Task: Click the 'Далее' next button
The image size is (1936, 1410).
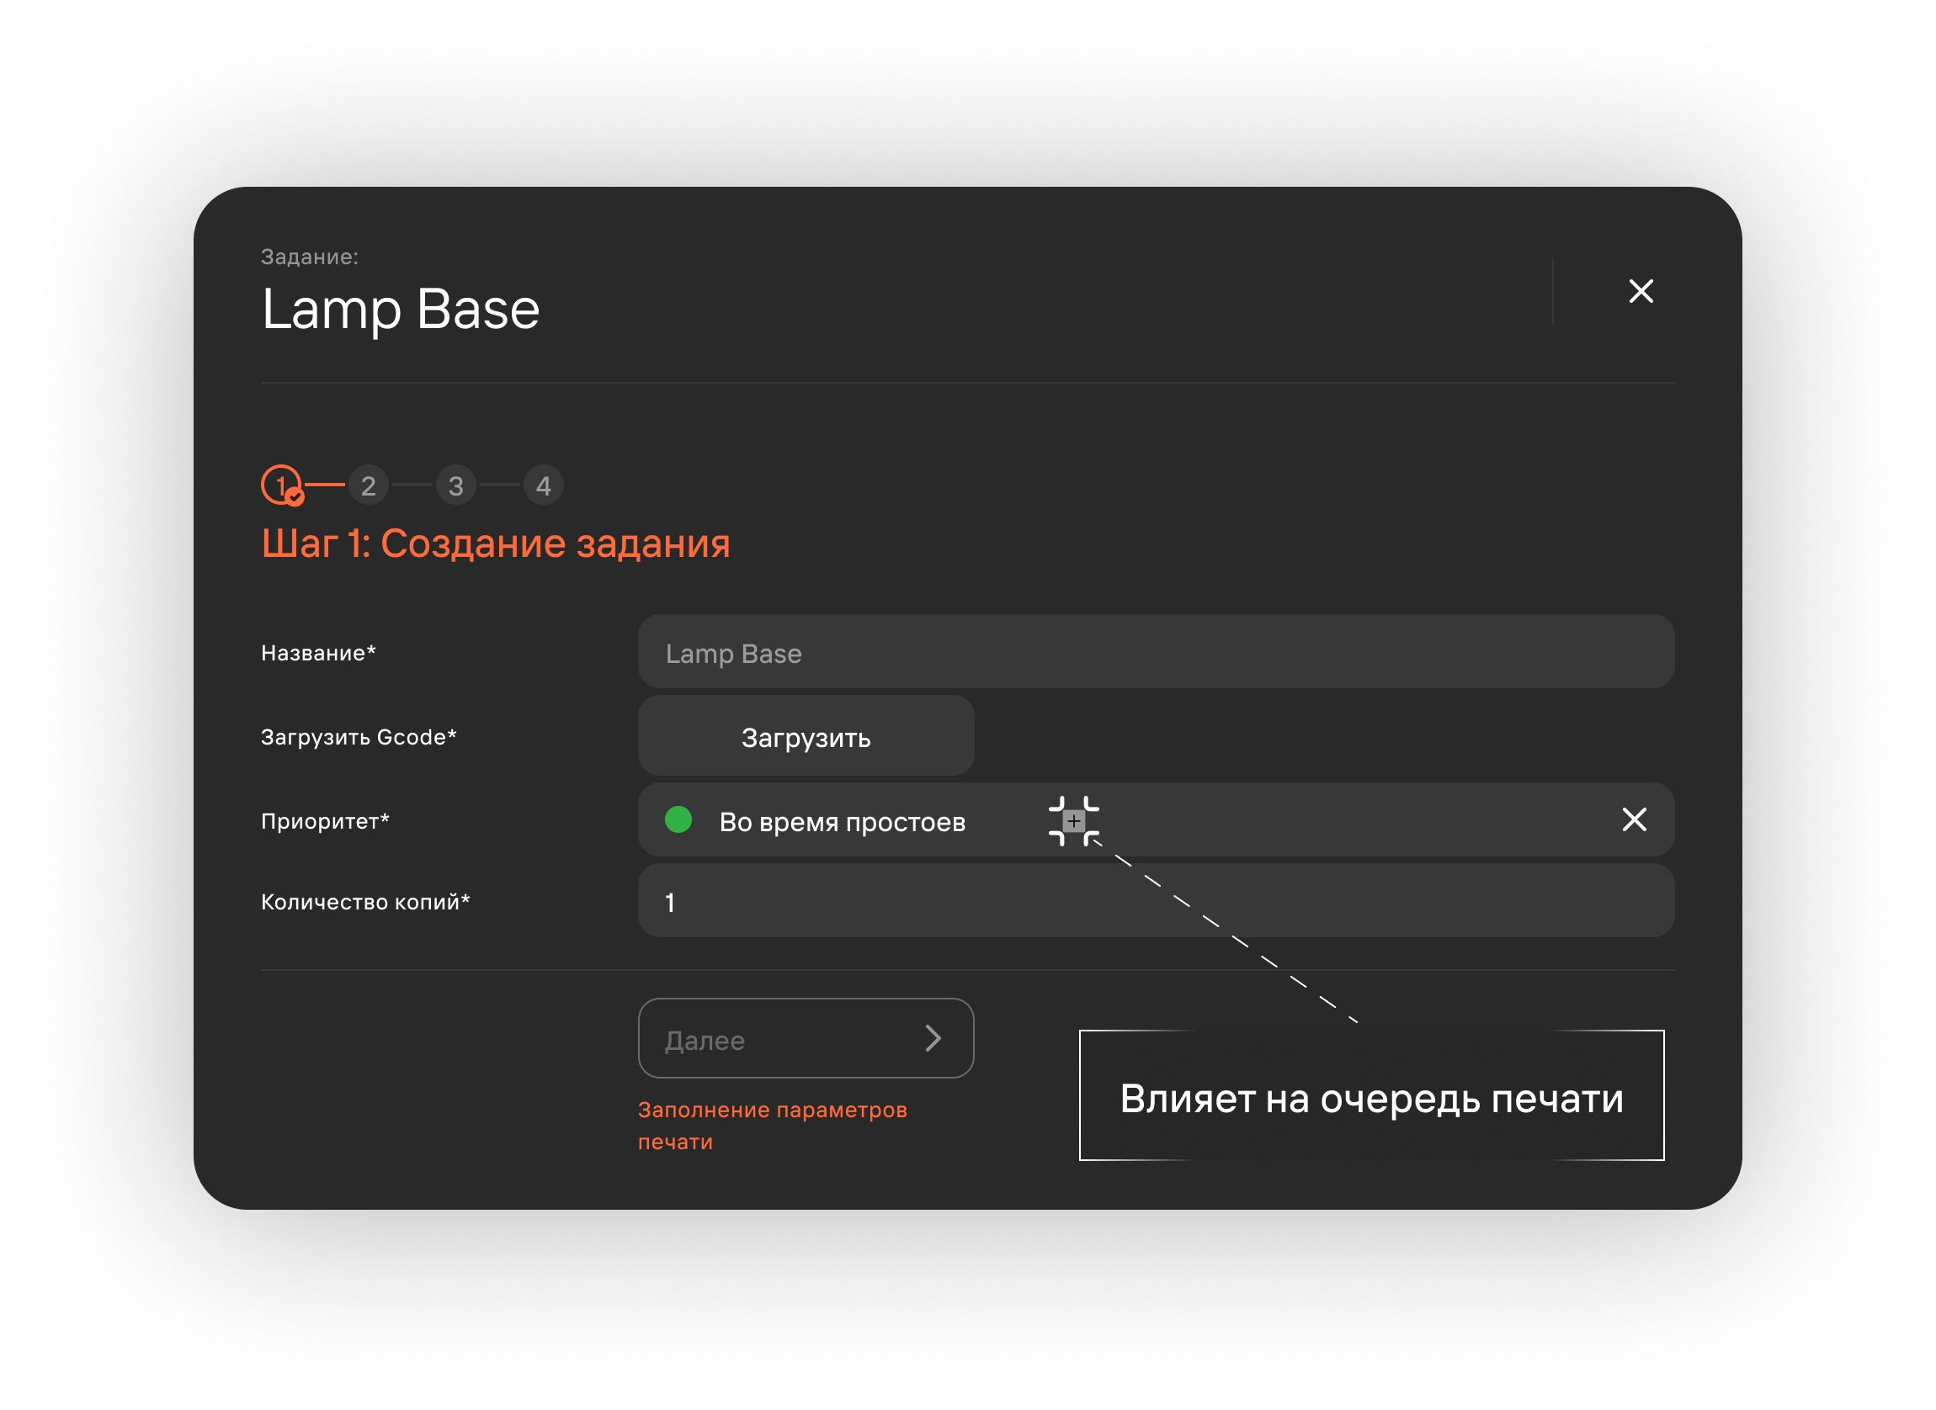Action: tap(806, 1038)
